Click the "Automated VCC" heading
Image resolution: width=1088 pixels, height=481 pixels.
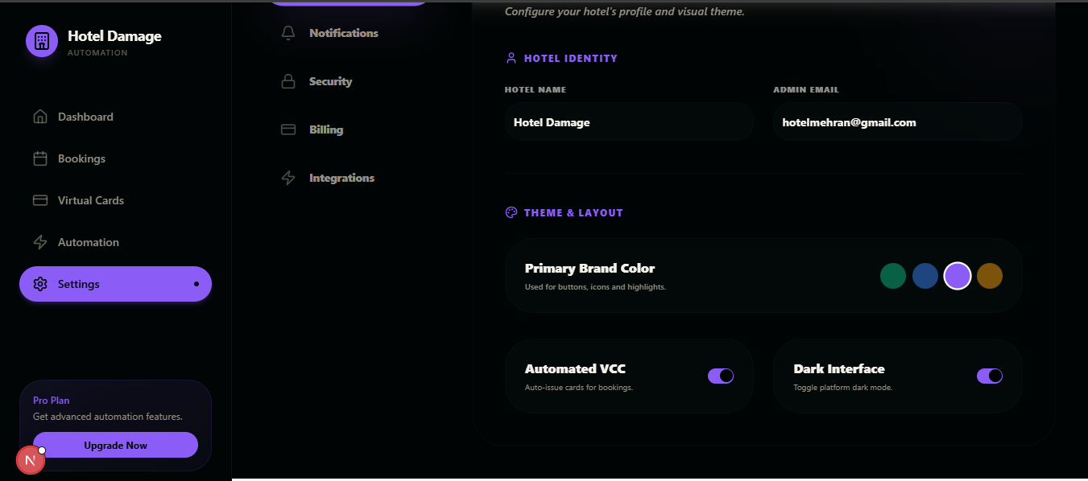(x=575, y=369)
